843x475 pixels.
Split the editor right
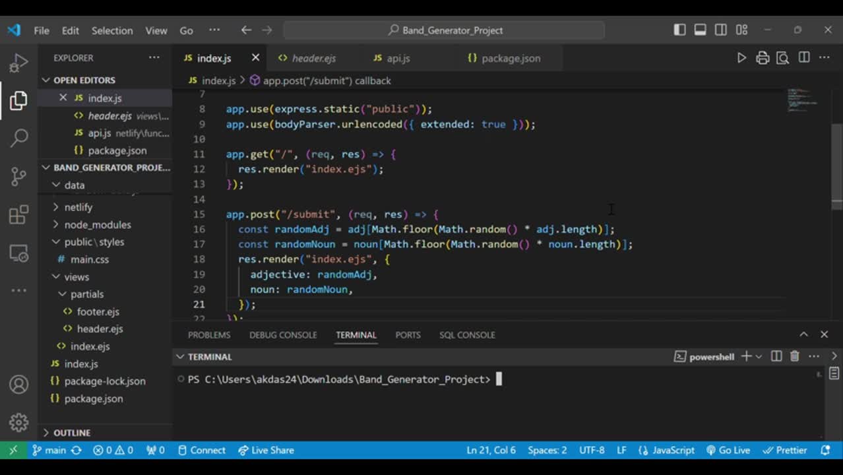804,58
